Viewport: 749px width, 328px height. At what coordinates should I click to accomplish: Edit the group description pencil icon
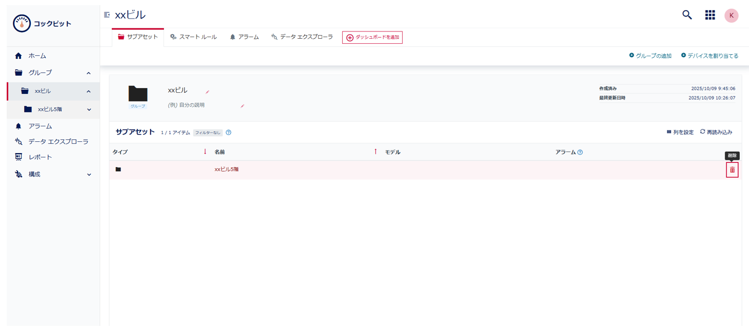pyautogui.click(x=242, y=105)
